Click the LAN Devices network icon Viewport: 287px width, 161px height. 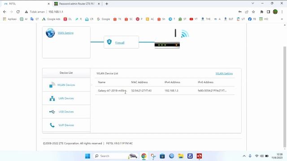click(52, 98)
